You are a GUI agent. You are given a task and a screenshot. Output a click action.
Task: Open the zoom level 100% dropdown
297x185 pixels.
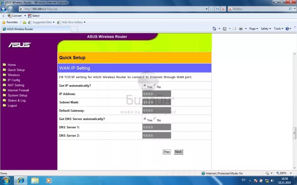(291, 173)
